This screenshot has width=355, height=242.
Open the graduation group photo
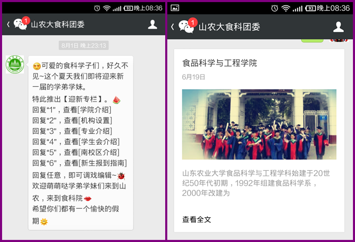click(259, 124)
